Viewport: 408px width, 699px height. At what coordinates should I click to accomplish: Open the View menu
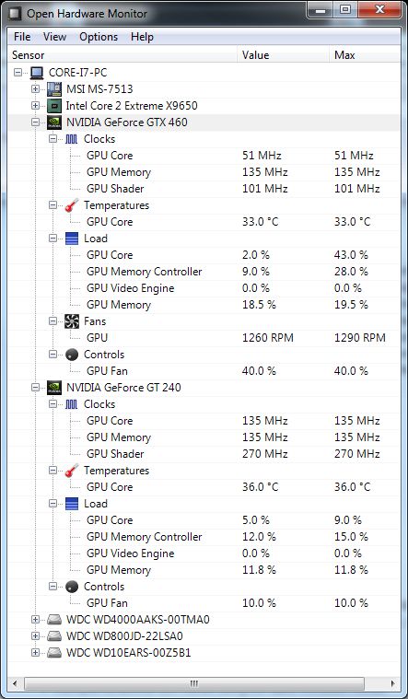tap(55, 37)
